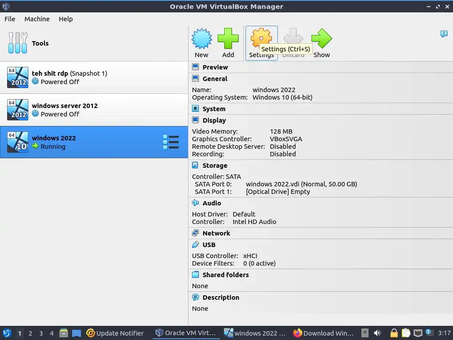Open the Description section header

point(221,297)
